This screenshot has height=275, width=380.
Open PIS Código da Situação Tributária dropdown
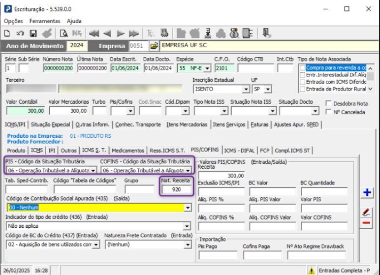[93, 170]
